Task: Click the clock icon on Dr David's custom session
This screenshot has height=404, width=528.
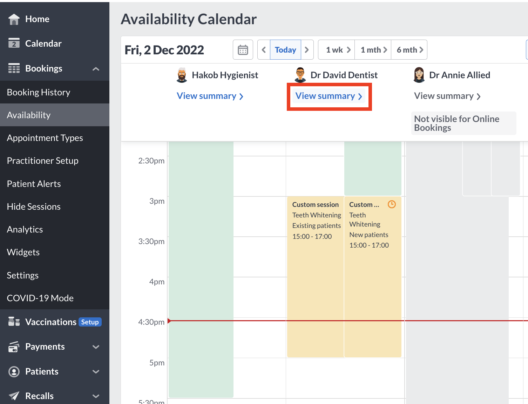Action: pos(392,204)
